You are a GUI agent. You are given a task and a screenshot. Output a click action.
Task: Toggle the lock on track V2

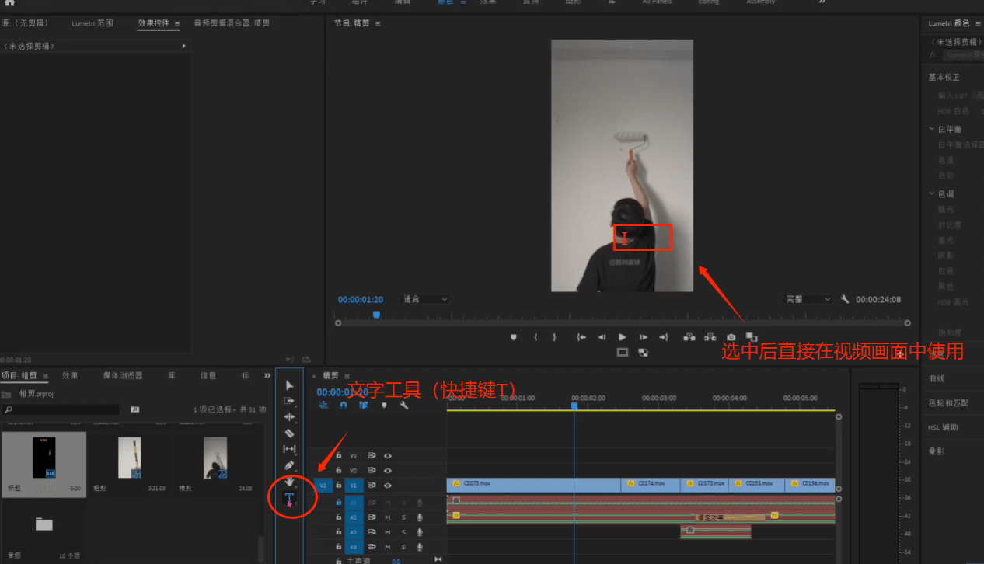coord(338,471)
